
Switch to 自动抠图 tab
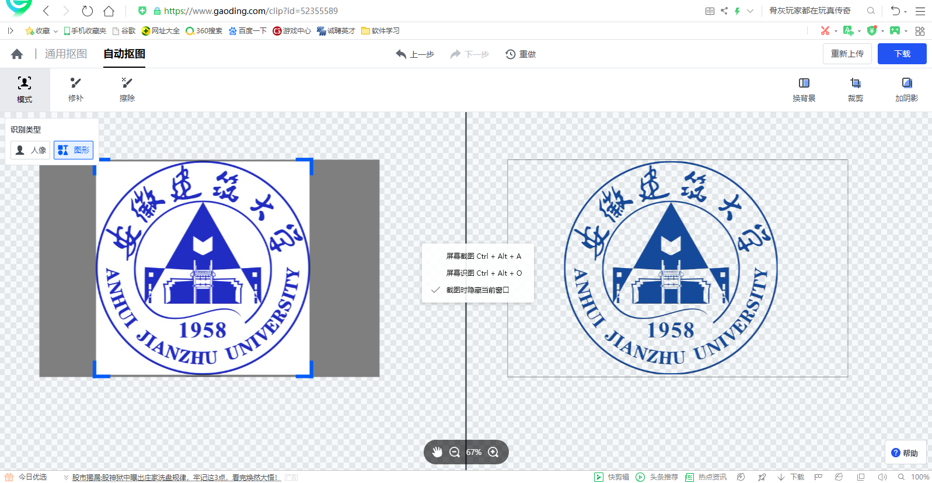coord(124,54)
